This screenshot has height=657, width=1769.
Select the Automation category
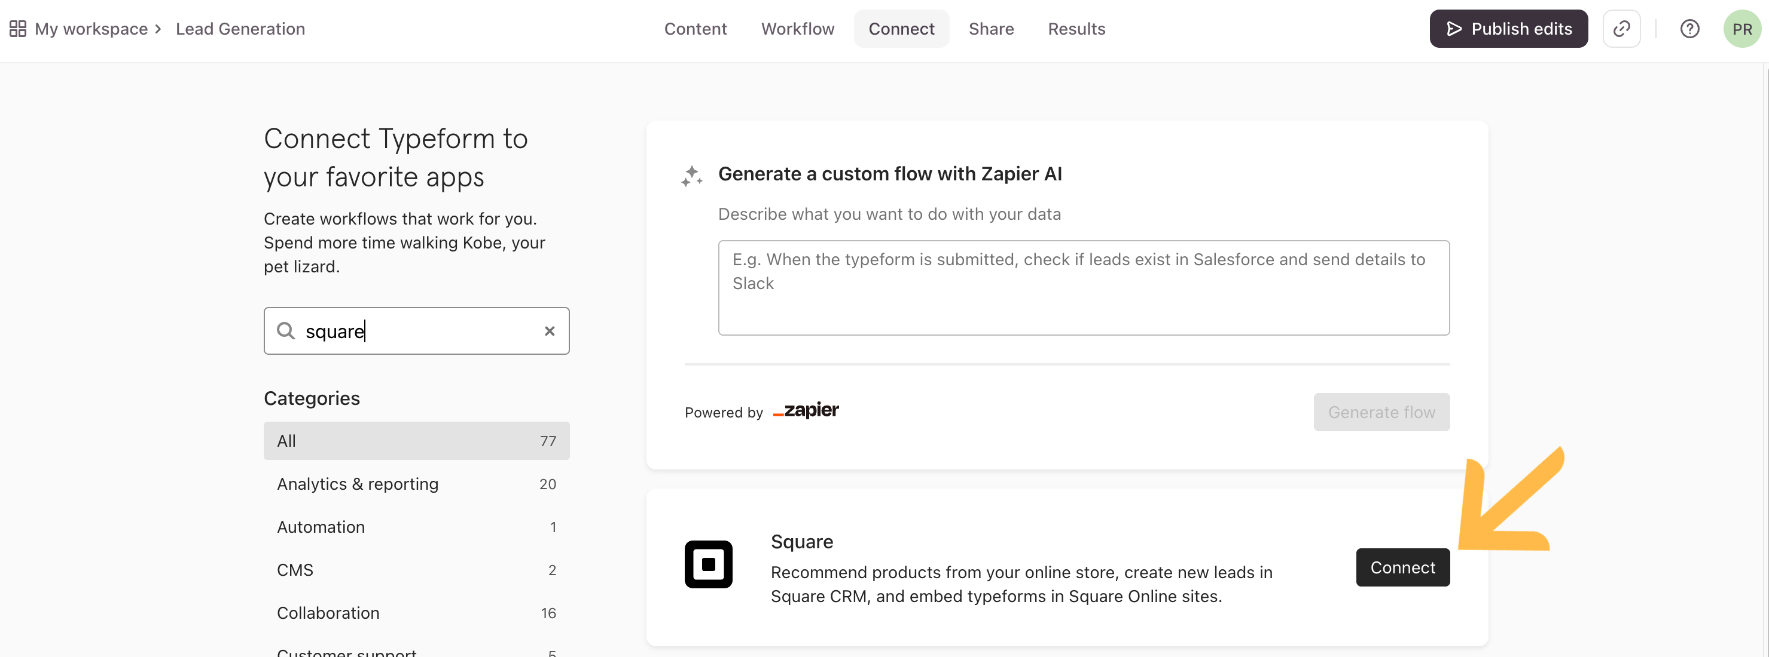click(x=416, y=527)
